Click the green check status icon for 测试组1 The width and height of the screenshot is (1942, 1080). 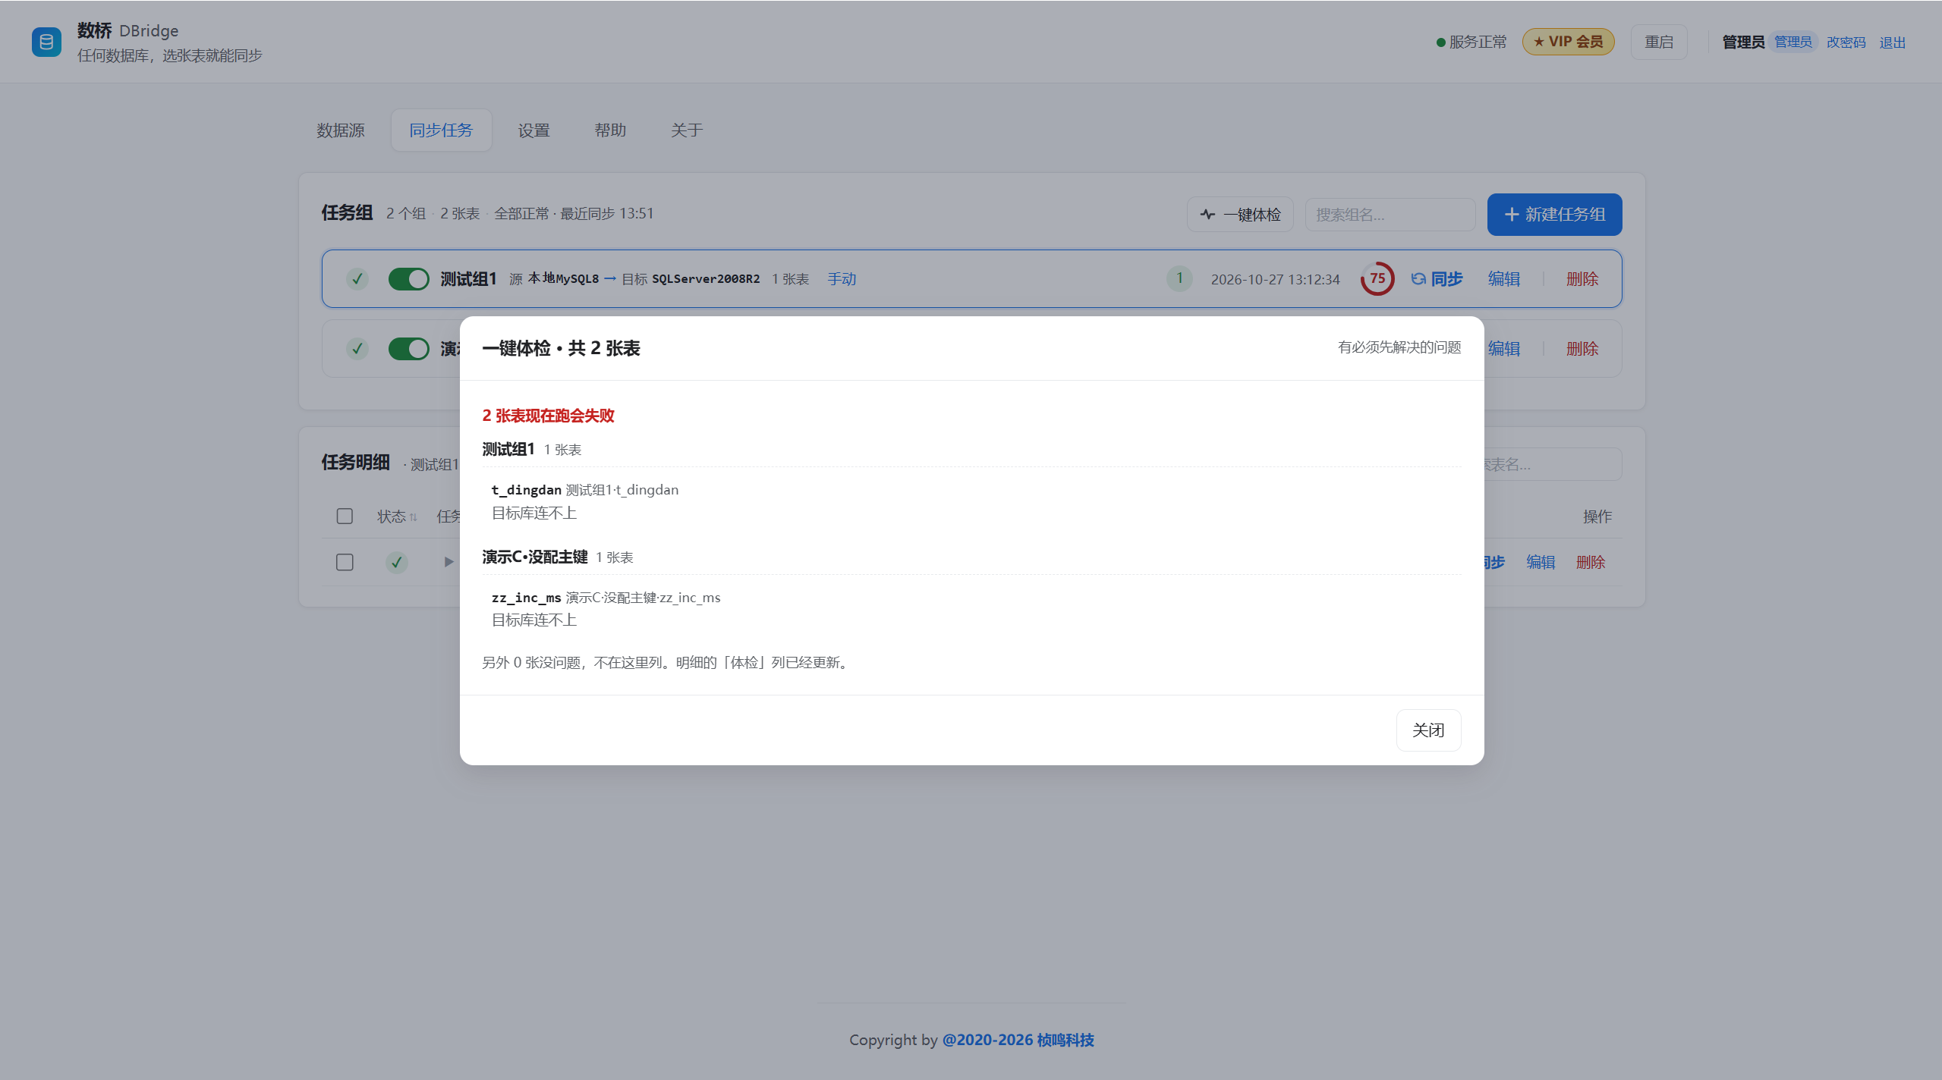click(x=357, y=279)
